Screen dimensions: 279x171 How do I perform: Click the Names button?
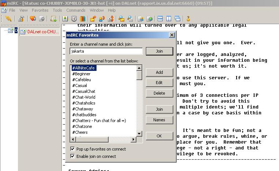pyautogui.click(x=159, y=120)
